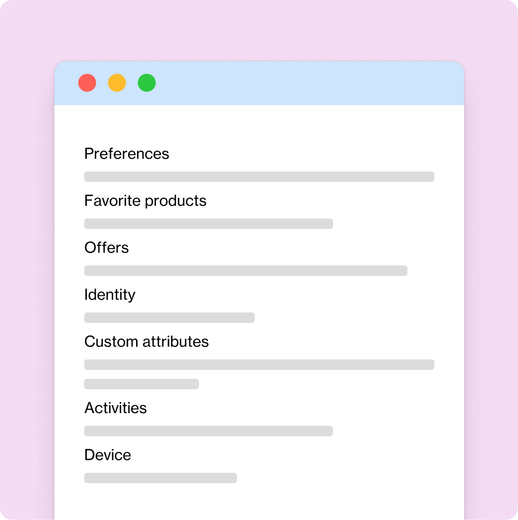Open the Activities section label
The image size is (518, 520).
(116, 408)
